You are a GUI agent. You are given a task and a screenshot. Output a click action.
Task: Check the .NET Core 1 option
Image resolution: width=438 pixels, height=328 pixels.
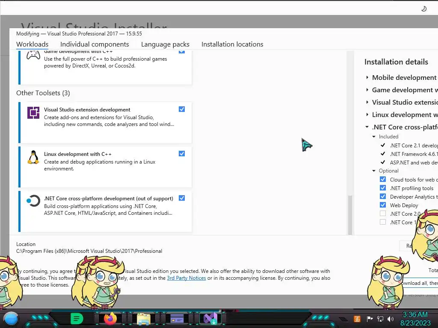click(383, 222)
